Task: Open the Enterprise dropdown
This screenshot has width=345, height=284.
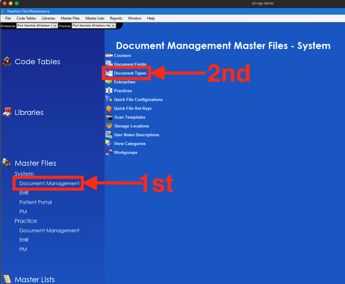Action: coord(55,26)
